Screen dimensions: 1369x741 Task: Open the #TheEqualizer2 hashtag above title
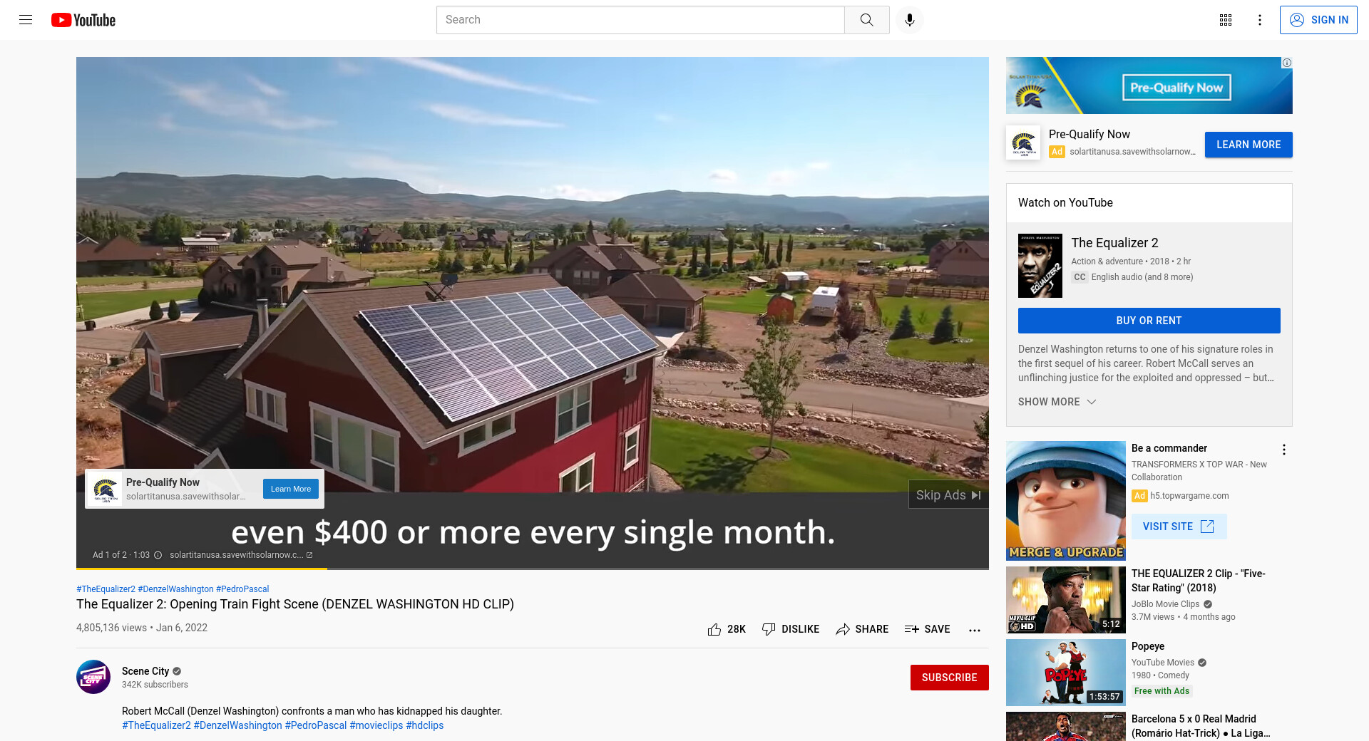(x=106, y=589)
